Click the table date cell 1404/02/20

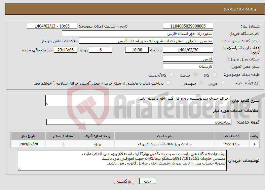coord(28,144)
